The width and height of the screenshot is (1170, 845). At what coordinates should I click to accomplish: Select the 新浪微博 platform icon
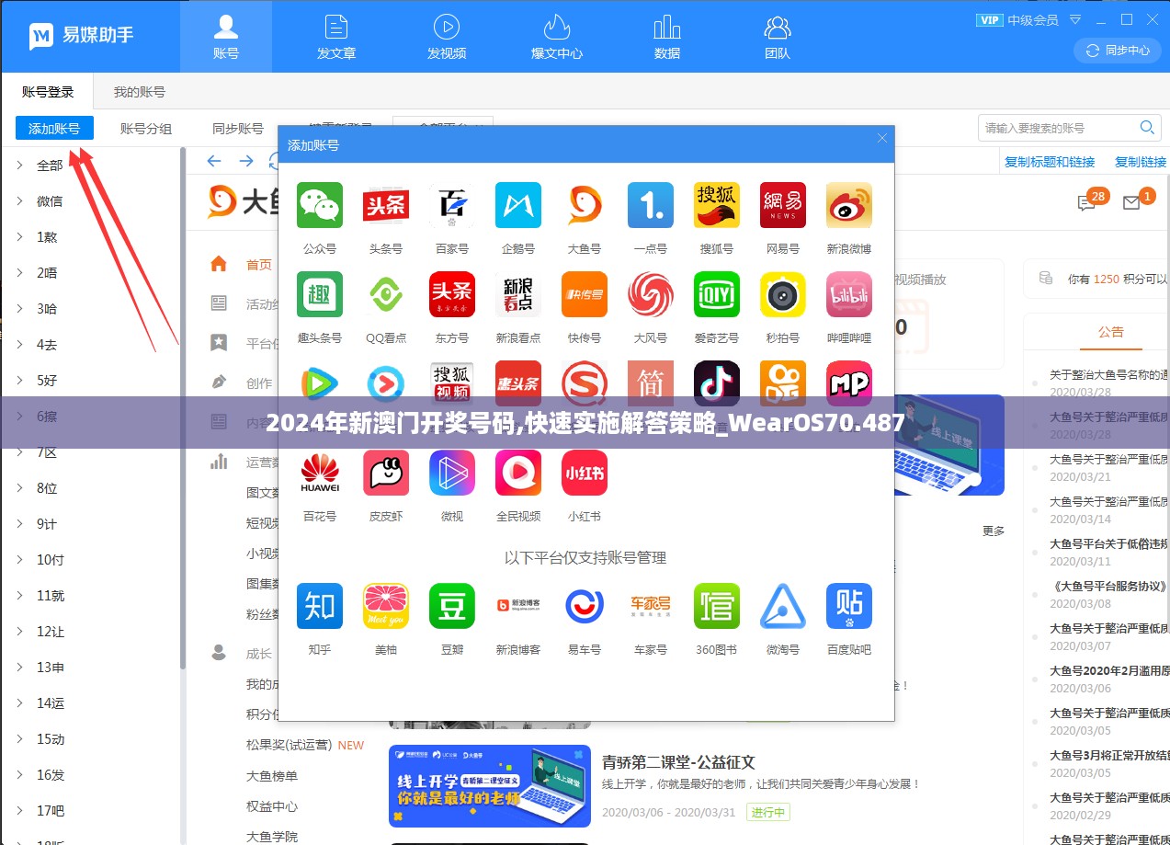849,205
